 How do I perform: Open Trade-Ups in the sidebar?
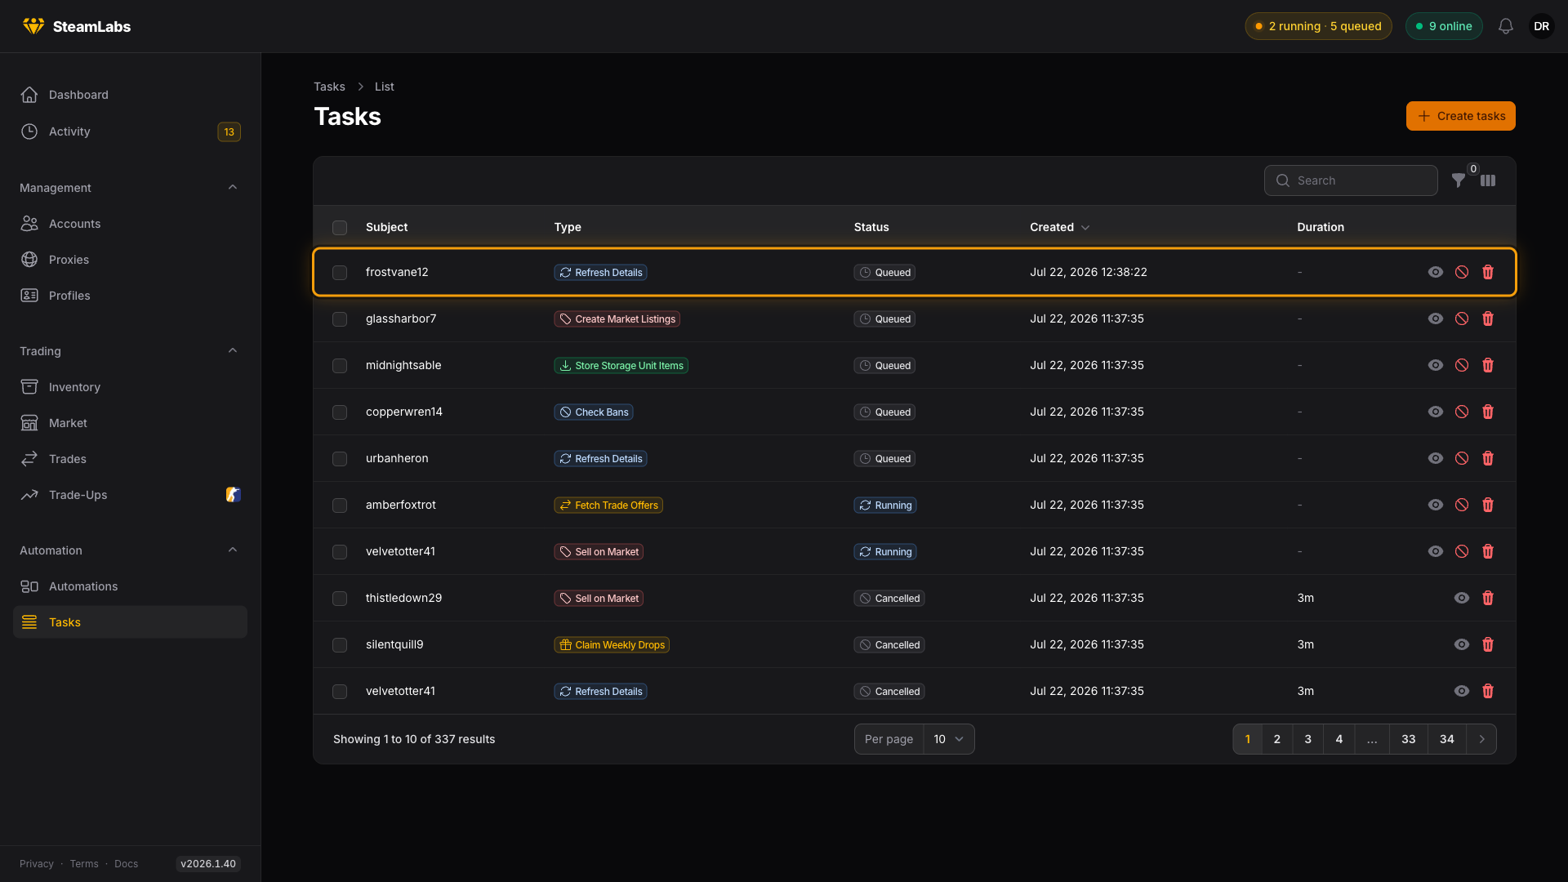coord(130,495)
